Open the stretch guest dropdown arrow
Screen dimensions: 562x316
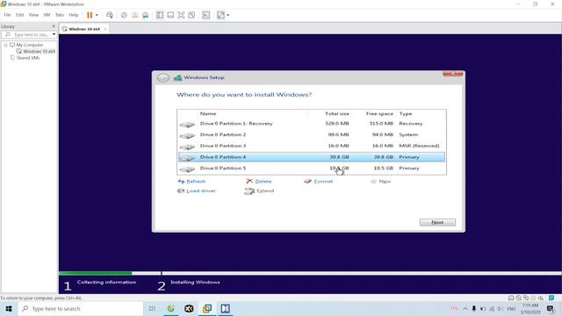point(228,15)
